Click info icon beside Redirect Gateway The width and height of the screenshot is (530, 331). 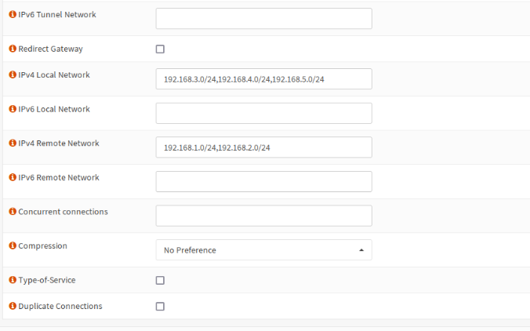point(13,49)
